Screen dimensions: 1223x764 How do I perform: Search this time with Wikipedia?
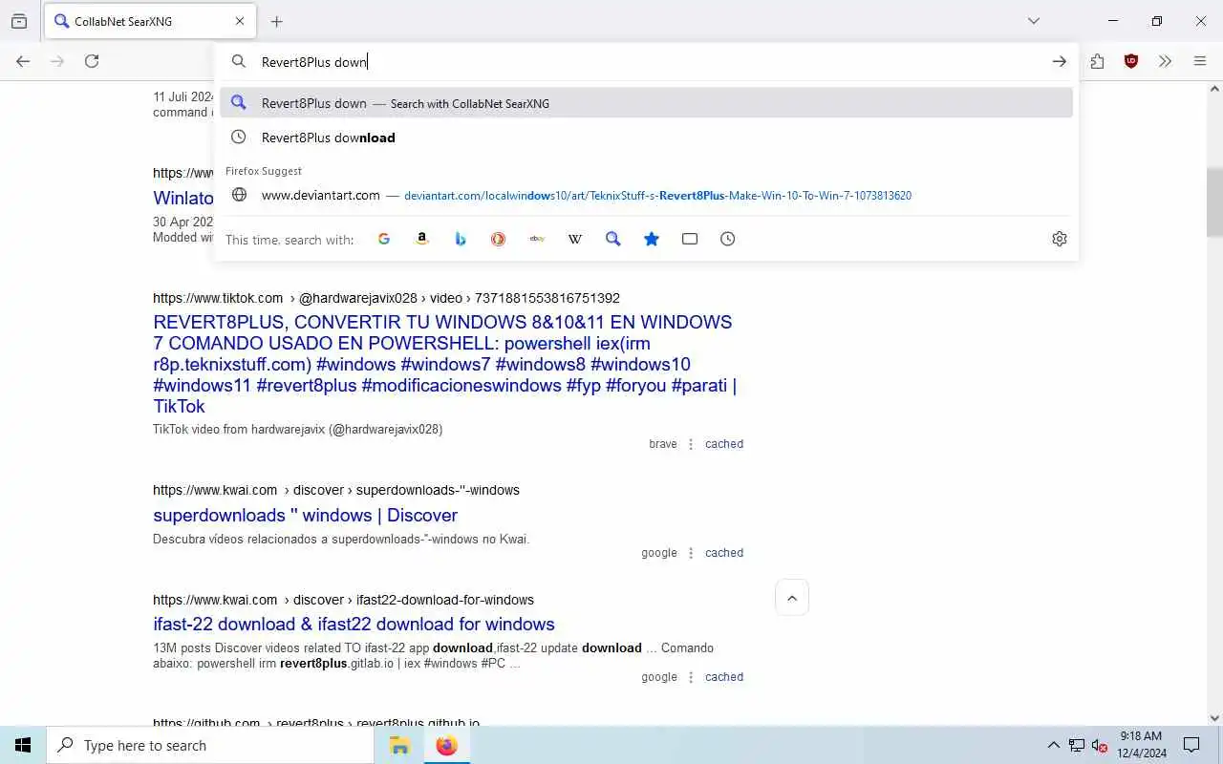[x=575, y=239]
